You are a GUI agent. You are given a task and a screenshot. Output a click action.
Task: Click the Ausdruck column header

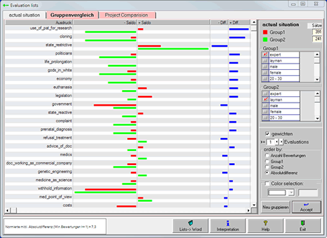point(39,22)
